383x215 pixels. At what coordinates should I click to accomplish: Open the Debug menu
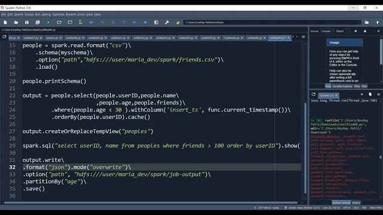46,14
